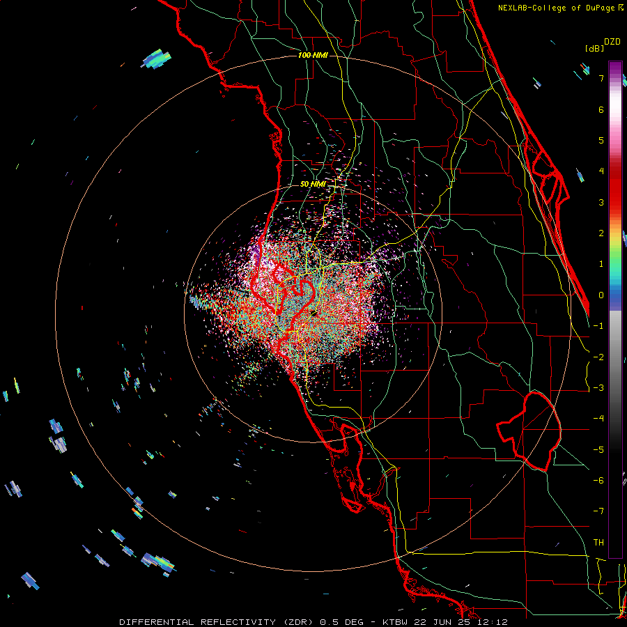Click the TH label below the scale values
This screenshot has width=627, height=627.
click(598, 543)
